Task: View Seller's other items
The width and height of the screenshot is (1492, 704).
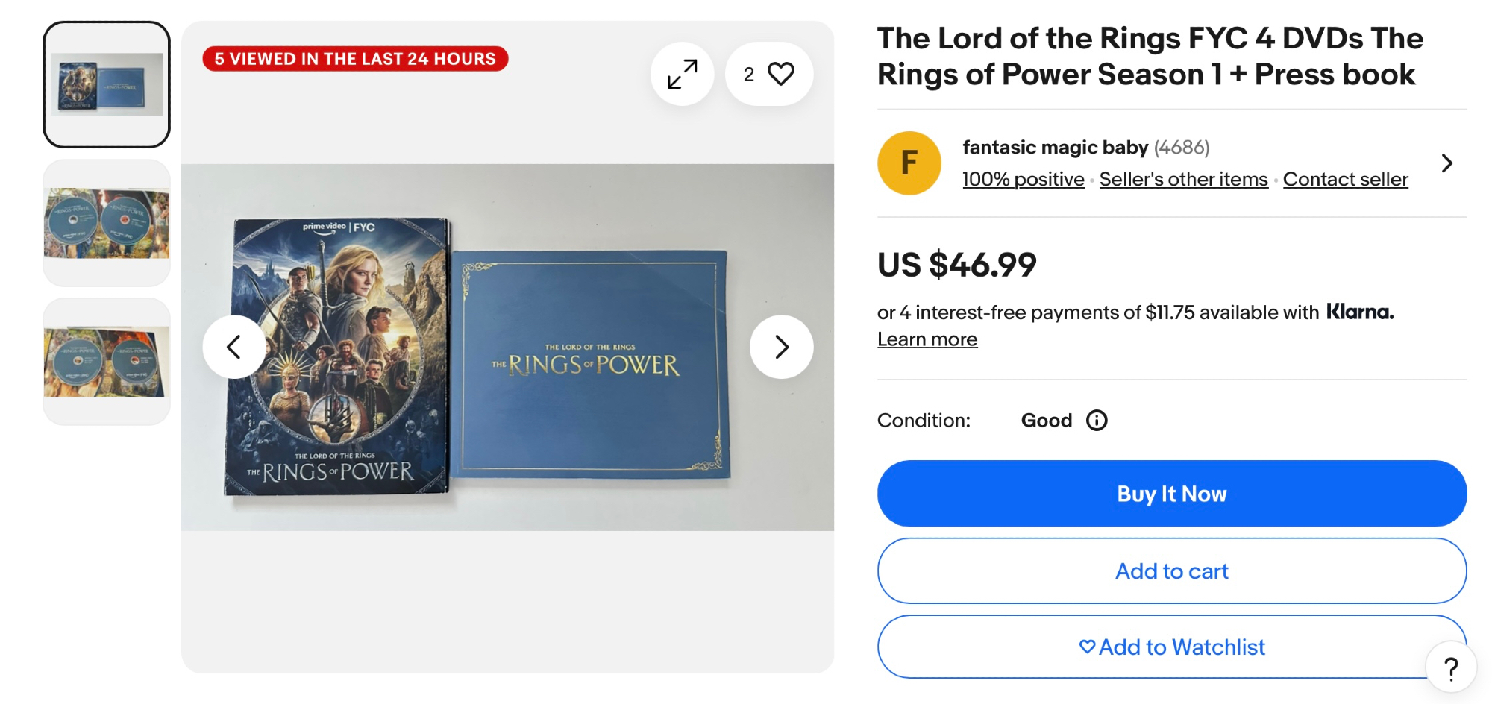Action: (1183, 180)
